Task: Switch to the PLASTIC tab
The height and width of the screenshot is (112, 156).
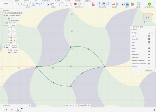Action: [x=57, y=1]
